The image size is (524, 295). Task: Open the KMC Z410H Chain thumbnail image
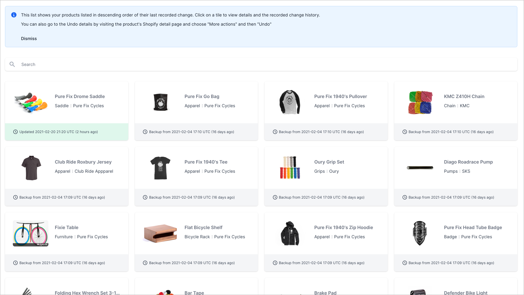pyautogui.click(x=420, y=102)
